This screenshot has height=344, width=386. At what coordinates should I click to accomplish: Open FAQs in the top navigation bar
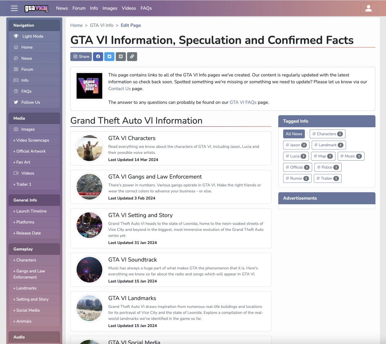tap(146, 8)
